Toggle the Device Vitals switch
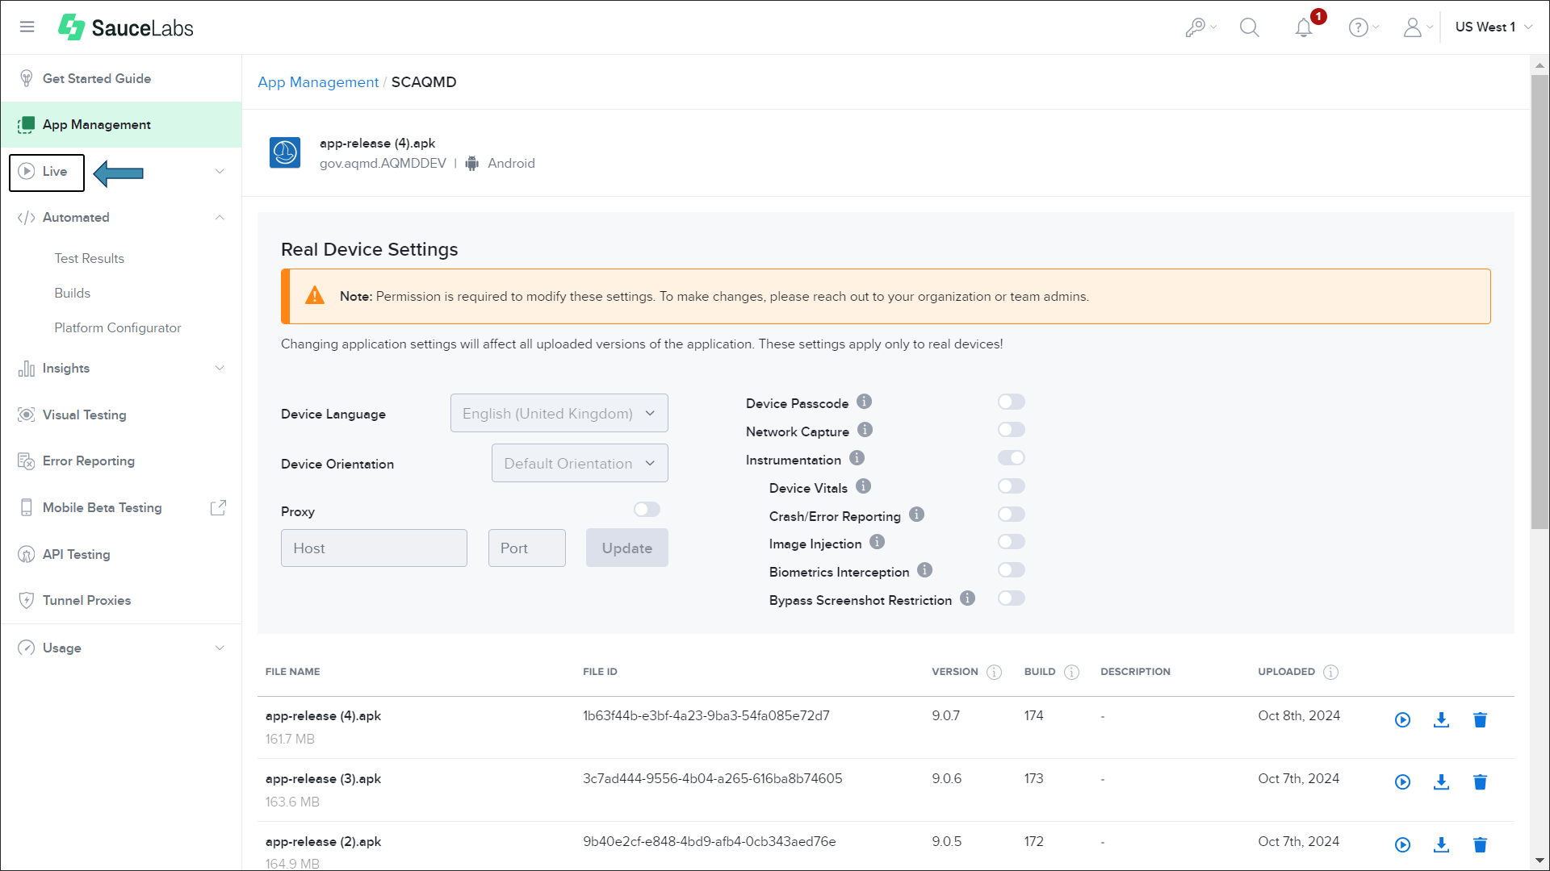1550x871 pixels. (x=1011, y=486)
